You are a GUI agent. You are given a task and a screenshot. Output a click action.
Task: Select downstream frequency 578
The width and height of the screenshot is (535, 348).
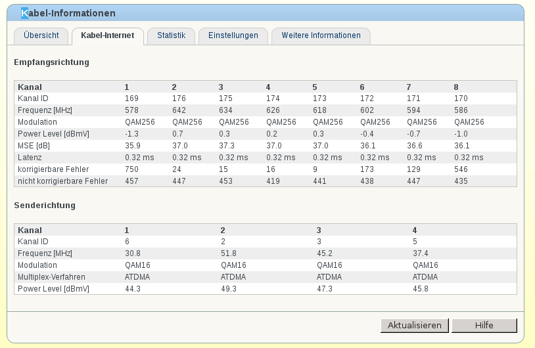[x=131, y=110]
